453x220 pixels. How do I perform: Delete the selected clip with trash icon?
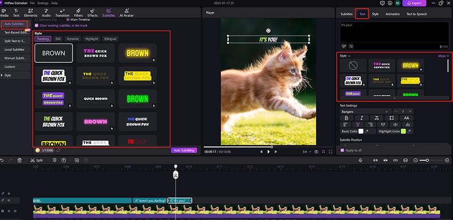click(x=19, y=160)
